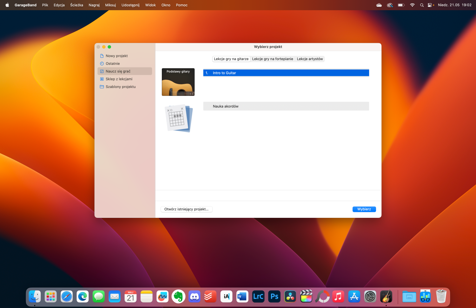Select the Intro to Guitar lesson row

pyautogui.click(x=286, y=73)
